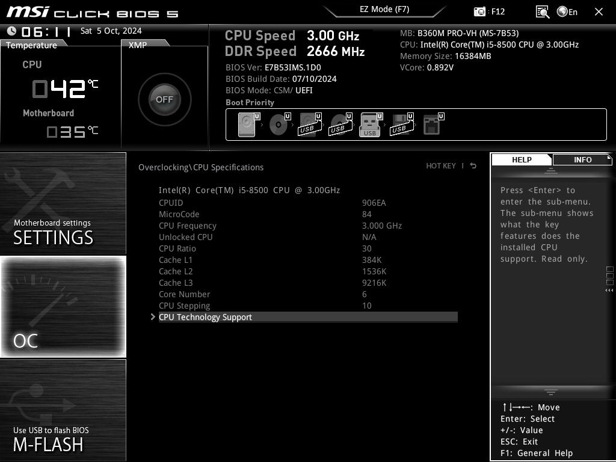Click the CPU Stepping row label
This screenshot has width=616, height=462.
coord(184,306)
